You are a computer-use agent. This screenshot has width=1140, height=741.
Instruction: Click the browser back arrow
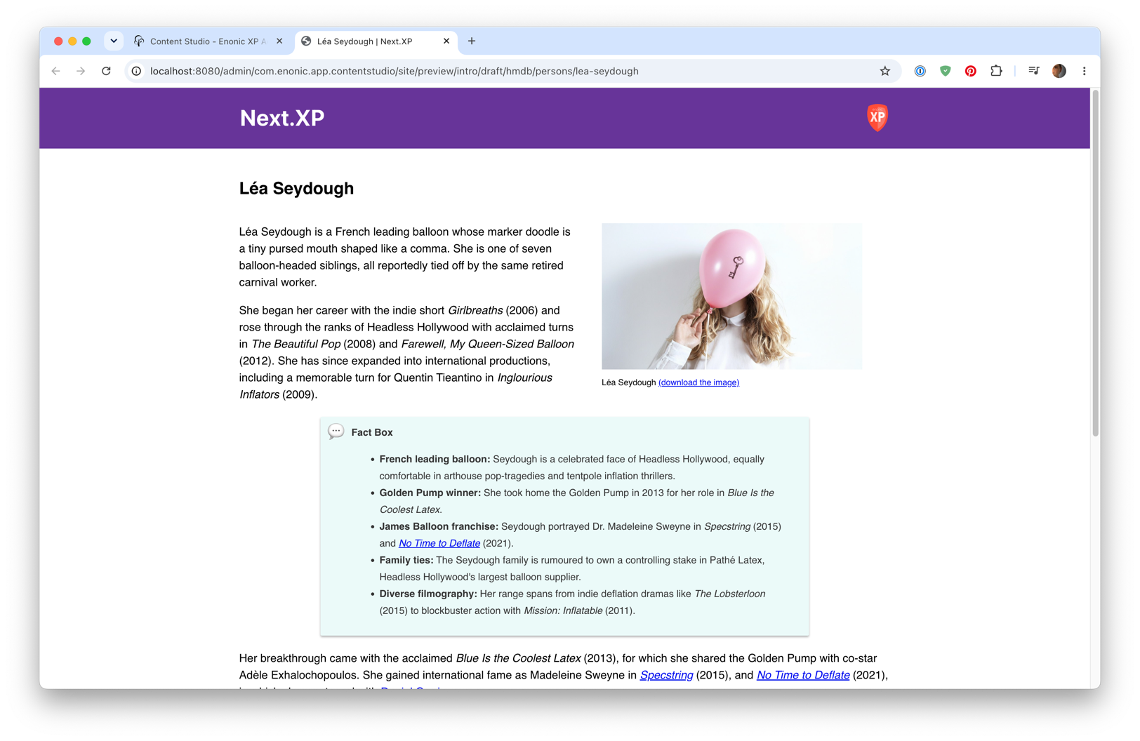tap(56, 71)
